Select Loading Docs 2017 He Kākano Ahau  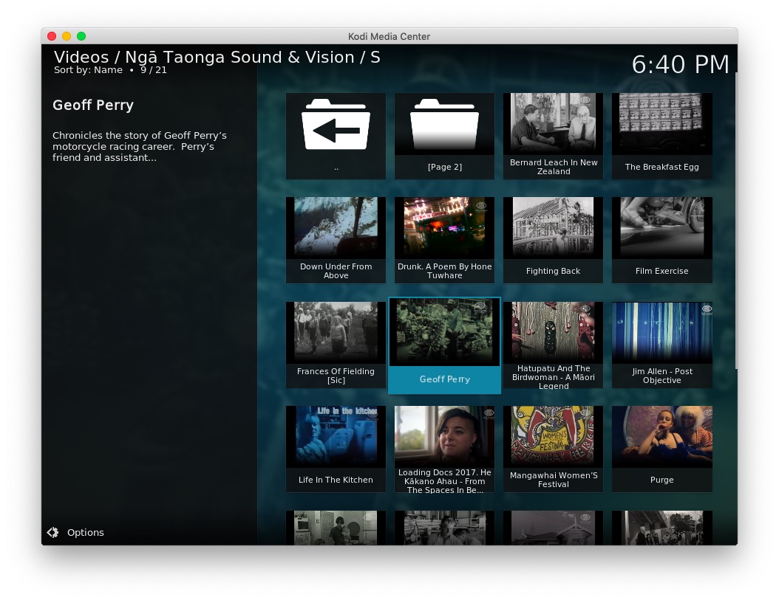click(444, 438)
